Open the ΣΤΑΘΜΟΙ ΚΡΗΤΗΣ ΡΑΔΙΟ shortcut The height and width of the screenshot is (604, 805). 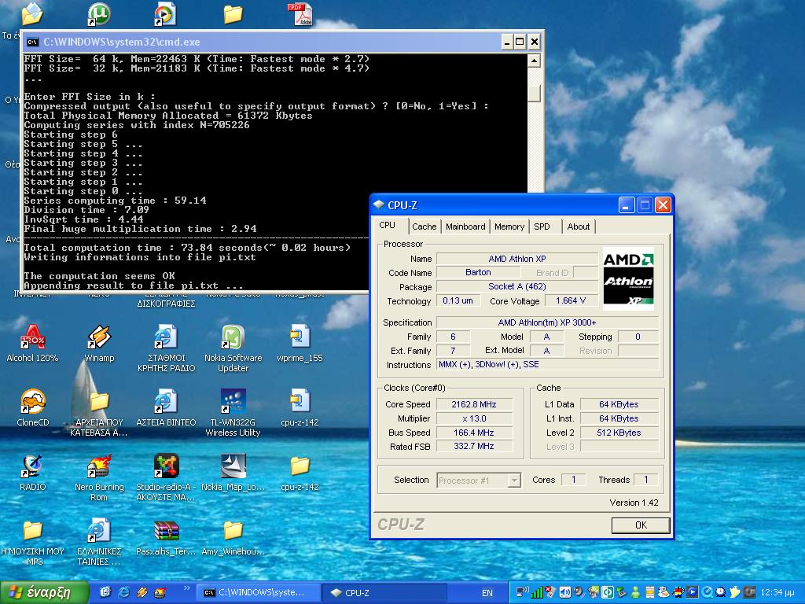(166, 337)
